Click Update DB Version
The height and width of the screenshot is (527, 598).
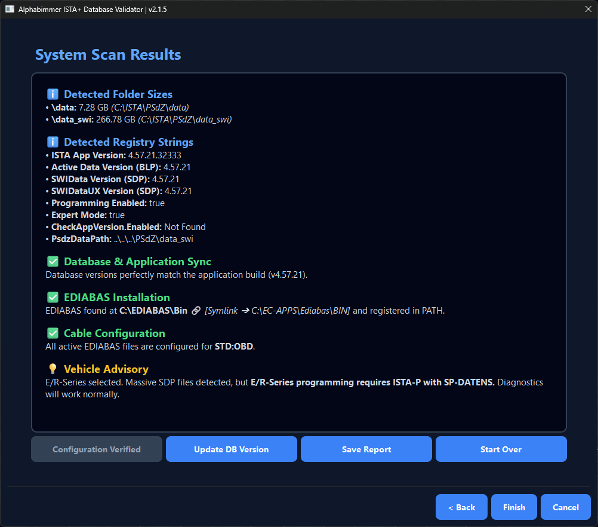pos(231,449)
